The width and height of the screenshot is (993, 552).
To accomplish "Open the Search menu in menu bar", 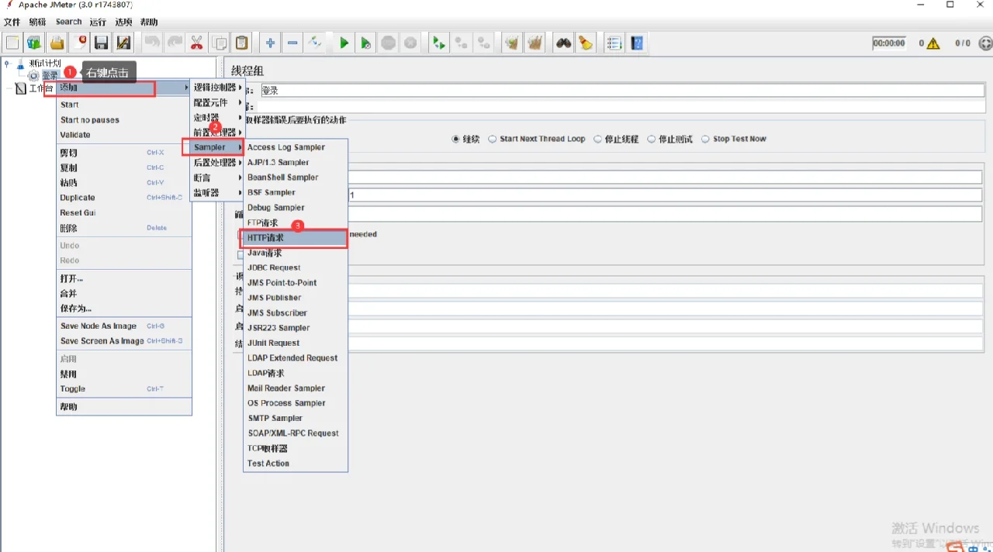I will coord(69,22).
